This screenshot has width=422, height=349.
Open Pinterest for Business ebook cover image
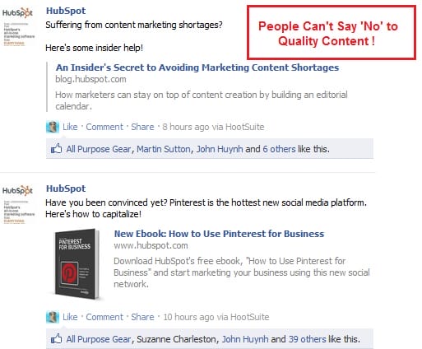point(77,264)
